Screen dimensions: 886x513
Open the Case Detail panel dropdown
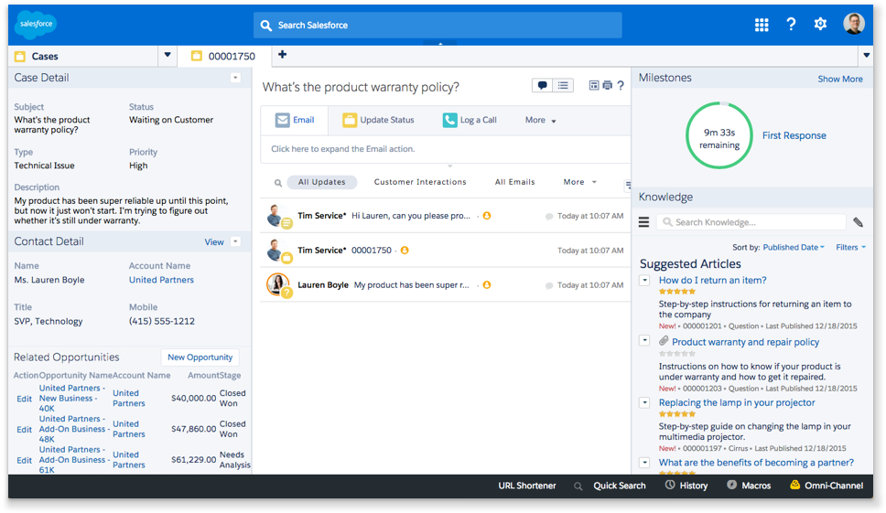pos(235,78)
